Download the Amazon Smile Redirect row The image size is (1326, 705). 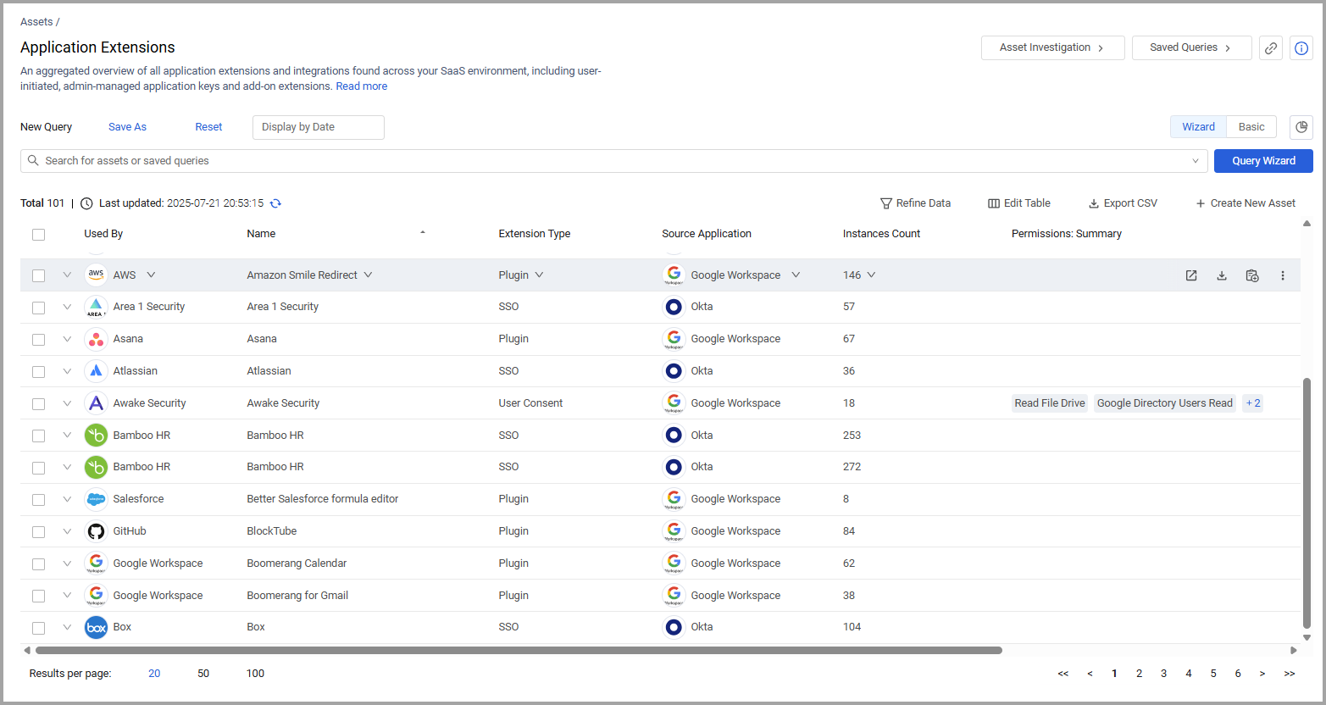pos(1222,275)
